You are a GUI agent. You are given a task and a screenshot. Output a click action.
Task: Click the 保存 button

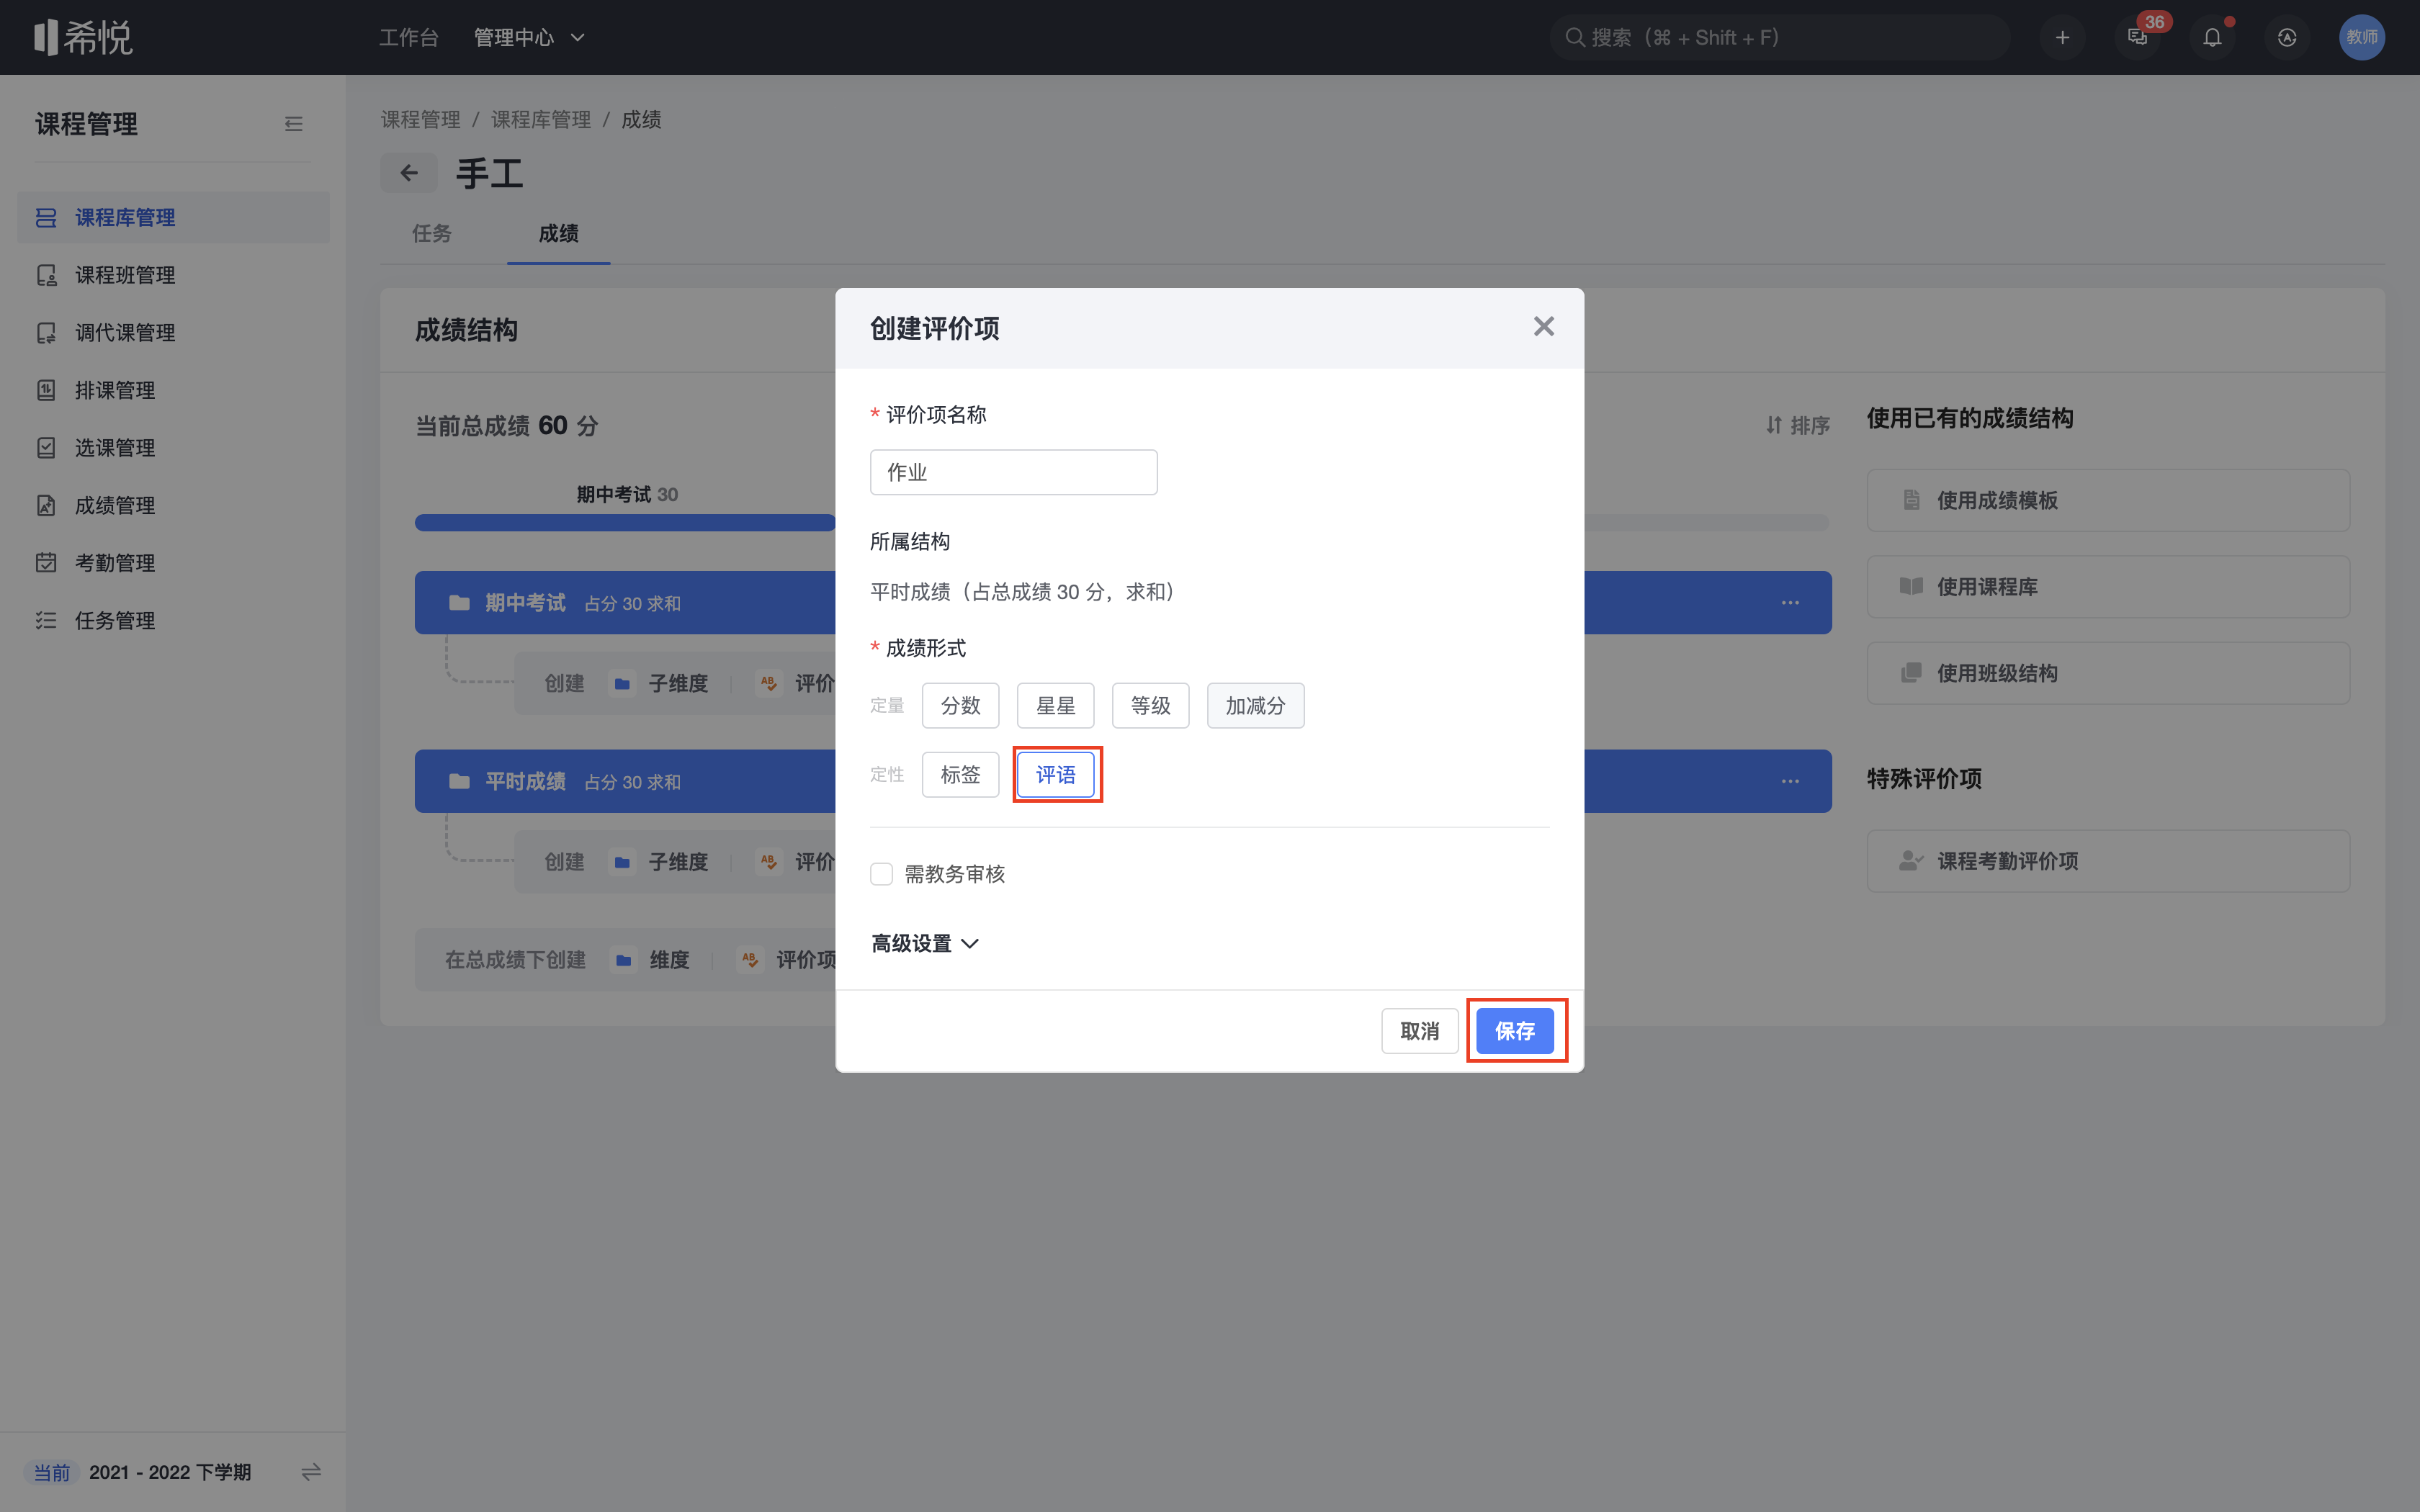1515,1031
